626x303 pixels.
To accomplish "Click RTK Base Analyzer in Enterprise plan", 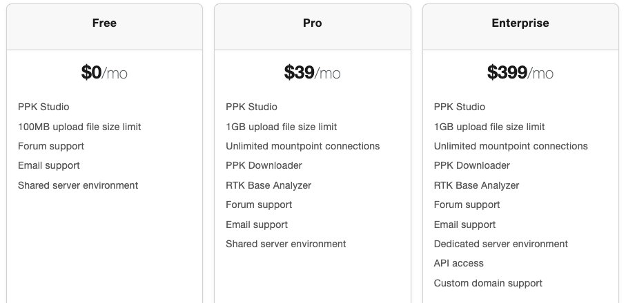I will 476,185.
